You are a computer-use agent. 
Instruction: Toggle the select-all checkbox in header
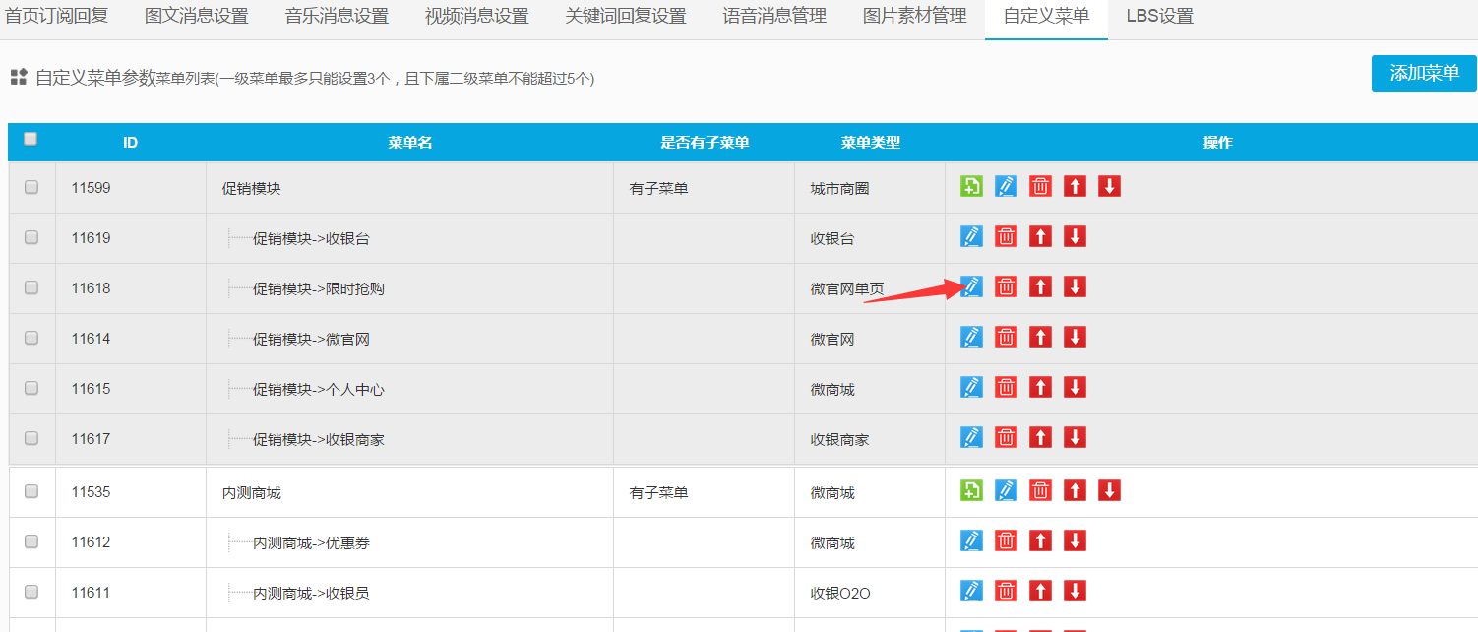point(31,139)
